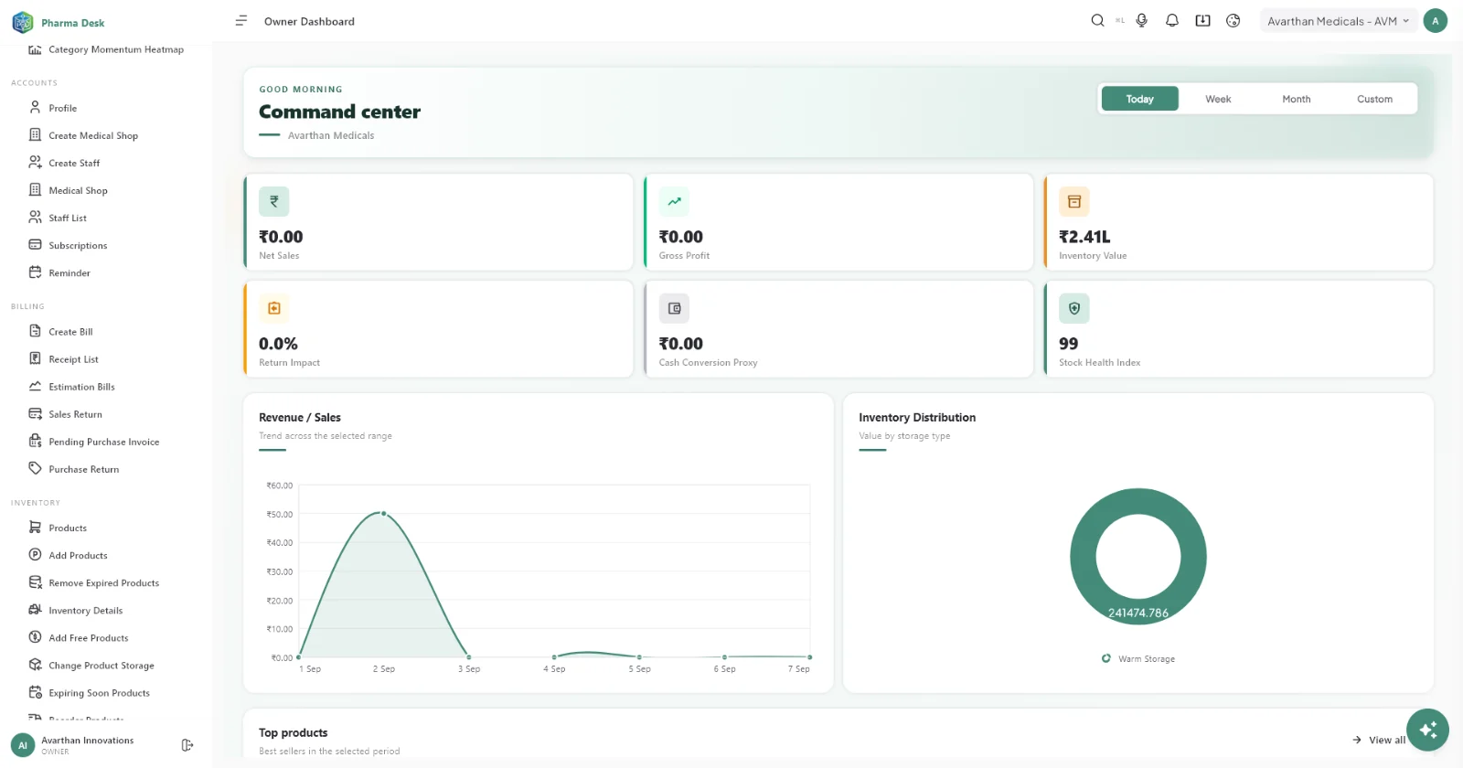
Task: Click the Return Impact icon
Action: pos(274,308)
